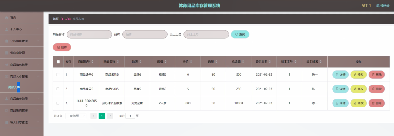The height and width of the screenshot is (136, 394).
Task: Click 修改 for row 羽毛球拍全碳素
Action: coord(359,103)
